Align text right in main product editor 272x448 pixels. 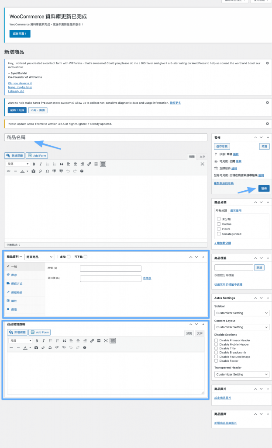point(82,164)
